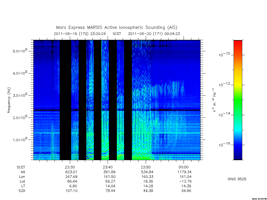Click the 'Lat' row label
The height and width of the screenshot is (200, 267).
[x=22, y=181]
